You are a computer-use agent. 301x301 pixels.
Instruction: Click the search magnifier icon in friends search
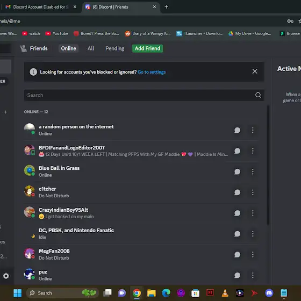258,95
